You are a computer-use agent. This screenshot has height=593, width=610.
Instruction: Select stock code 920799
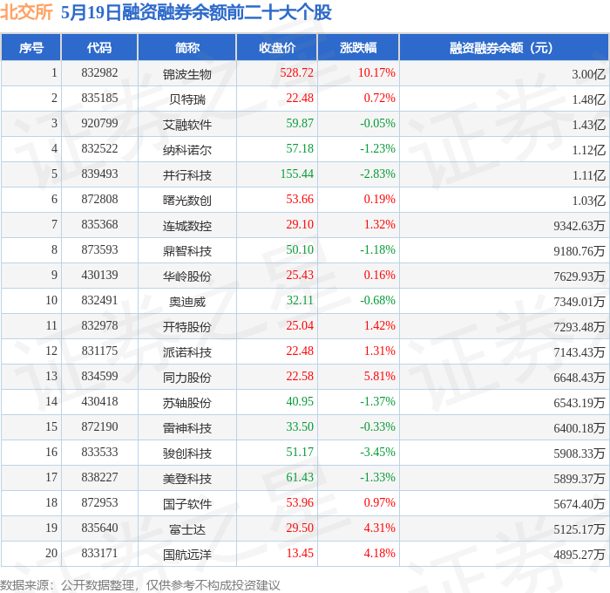(99, 124)
